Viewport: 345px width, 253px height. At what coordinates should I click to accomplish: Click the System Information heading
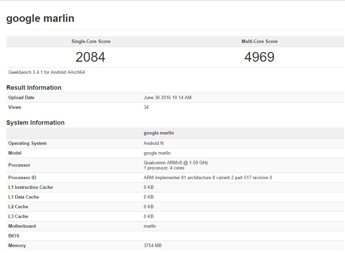click(x=35, y=123)
